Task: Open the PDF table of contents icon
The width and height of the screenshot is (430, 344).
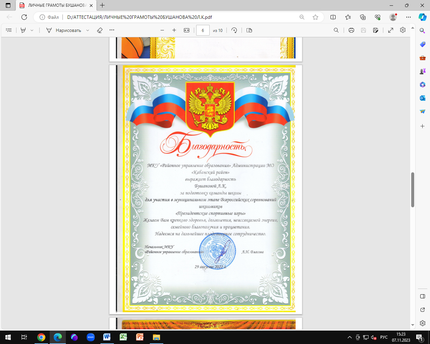Action: click(x=9, y=30)
